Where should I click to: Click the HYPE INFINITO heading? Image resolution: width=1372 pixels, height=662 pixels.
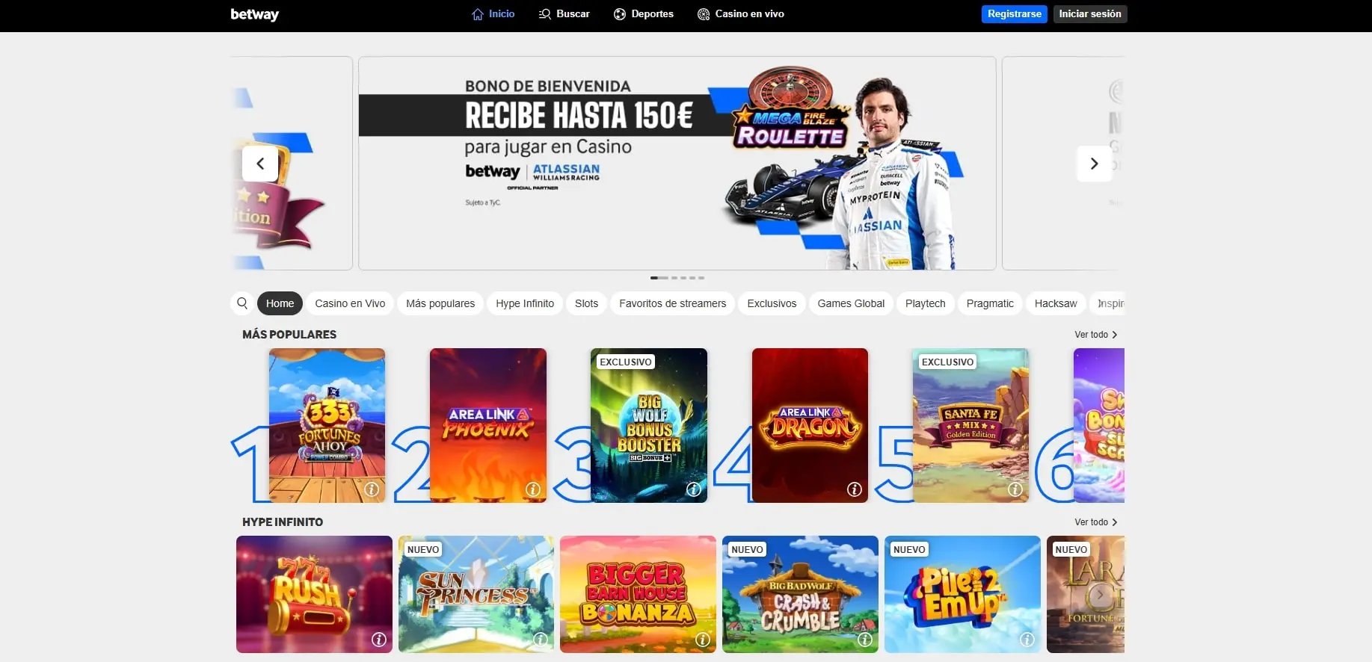[x=283, y=522]
